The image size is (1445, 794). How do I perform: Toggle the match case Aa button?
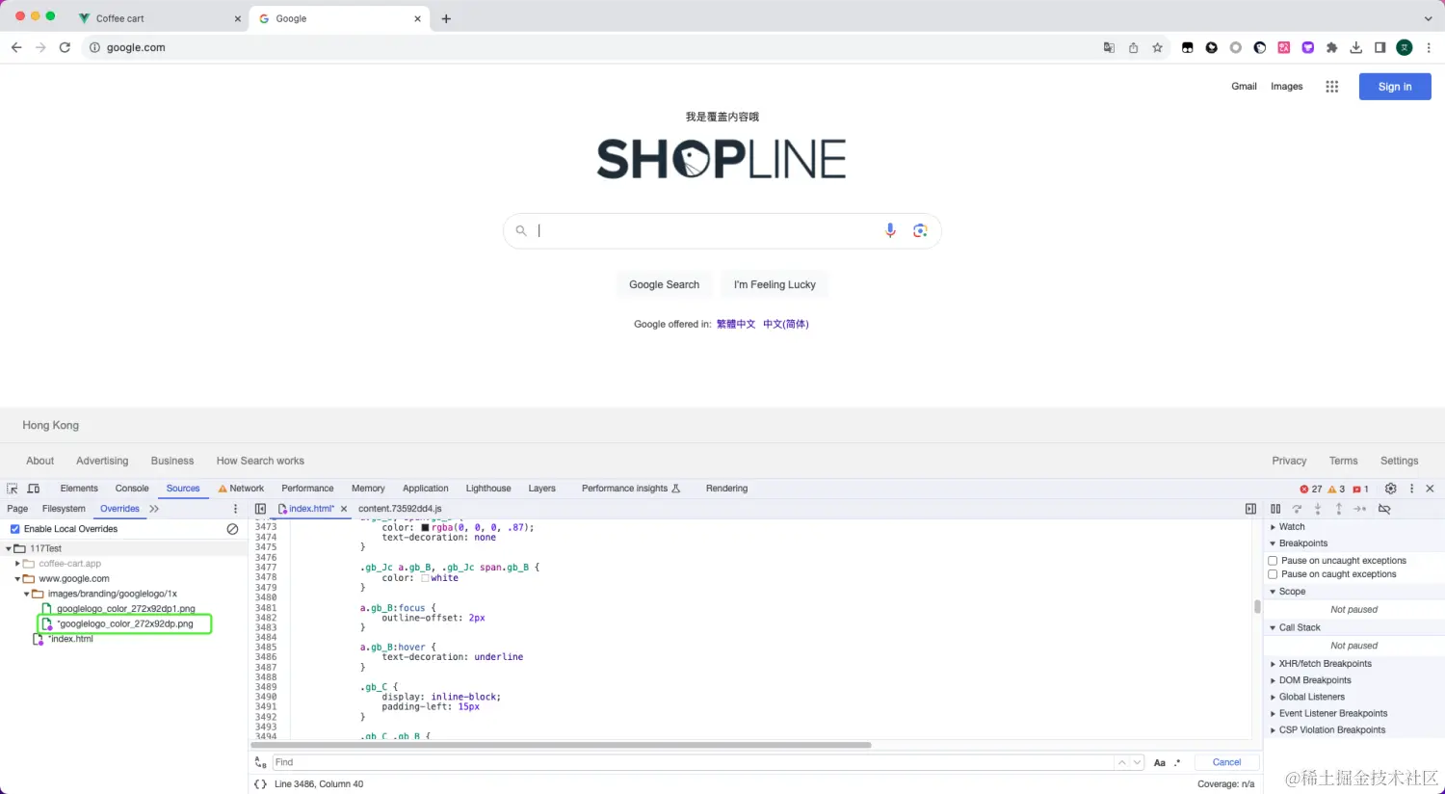tap(1160, 762)
